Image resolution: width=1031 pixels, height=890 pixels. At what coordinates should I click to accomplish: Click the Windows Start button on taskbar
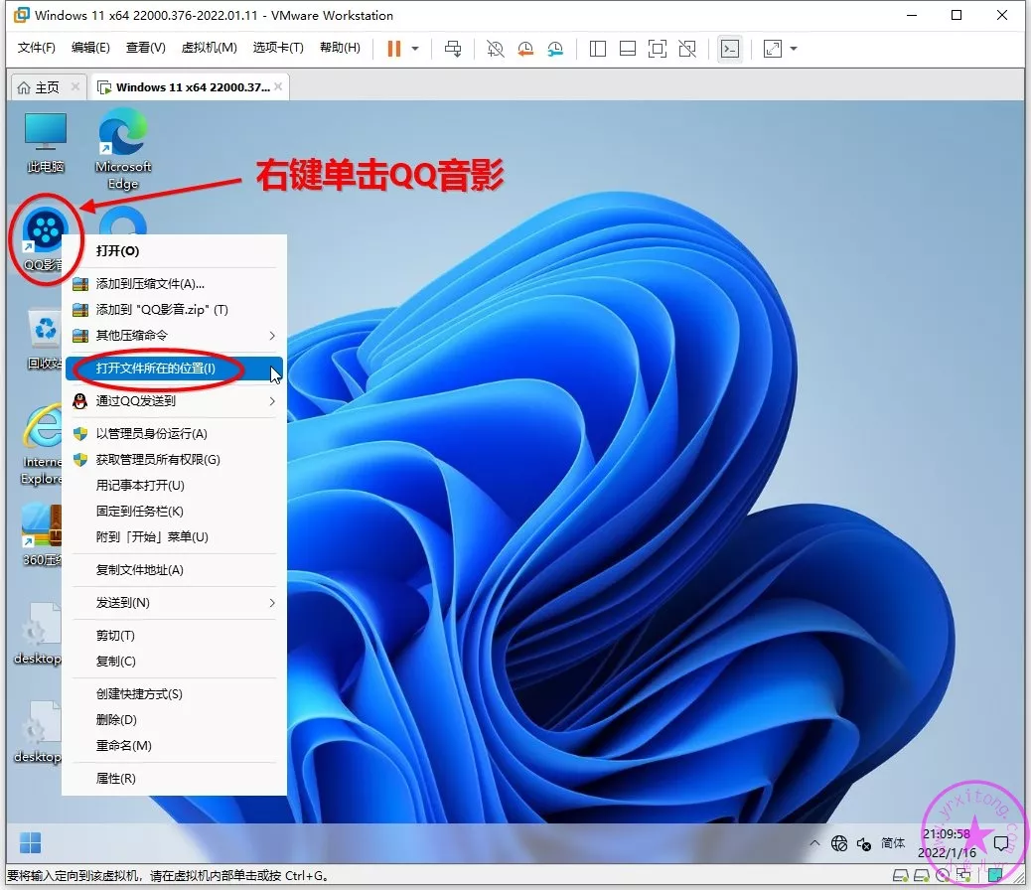coord(31,843)
